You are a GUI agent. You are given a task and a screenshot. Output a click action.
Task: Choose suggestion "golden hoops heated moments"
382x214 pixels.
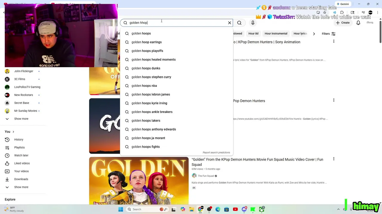click(x=176, y=59)
